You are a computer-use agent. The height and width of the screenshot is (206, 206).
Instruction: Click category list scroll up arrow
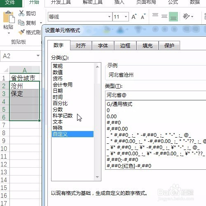[97, 67]
